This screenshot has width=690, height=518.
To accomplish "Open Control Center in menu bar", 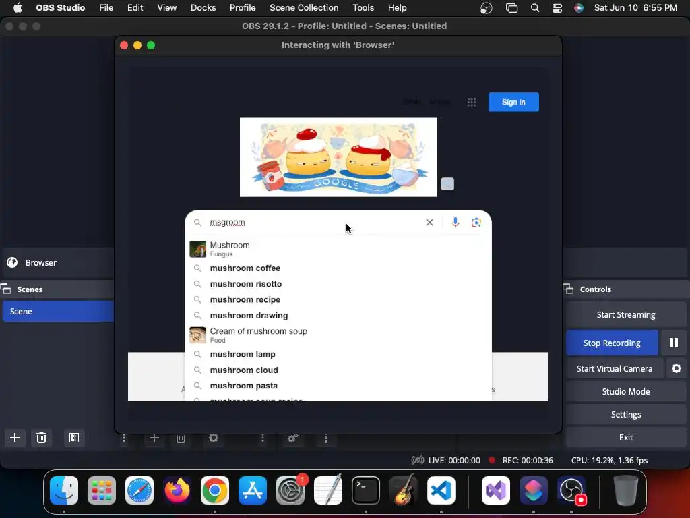I will [557, 8].
